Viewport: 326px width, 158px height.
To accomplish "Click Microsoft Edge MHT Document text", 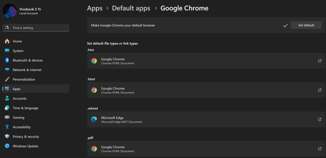I will pos(121,122).
